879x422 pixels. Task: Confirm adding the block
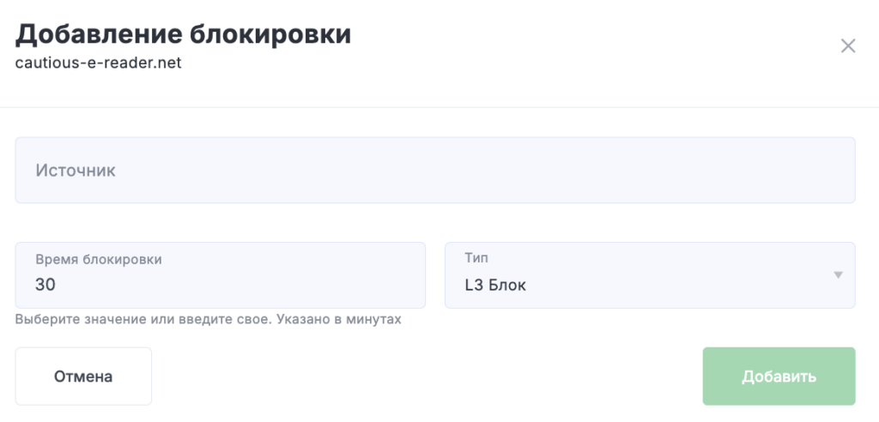coord(779,376)
